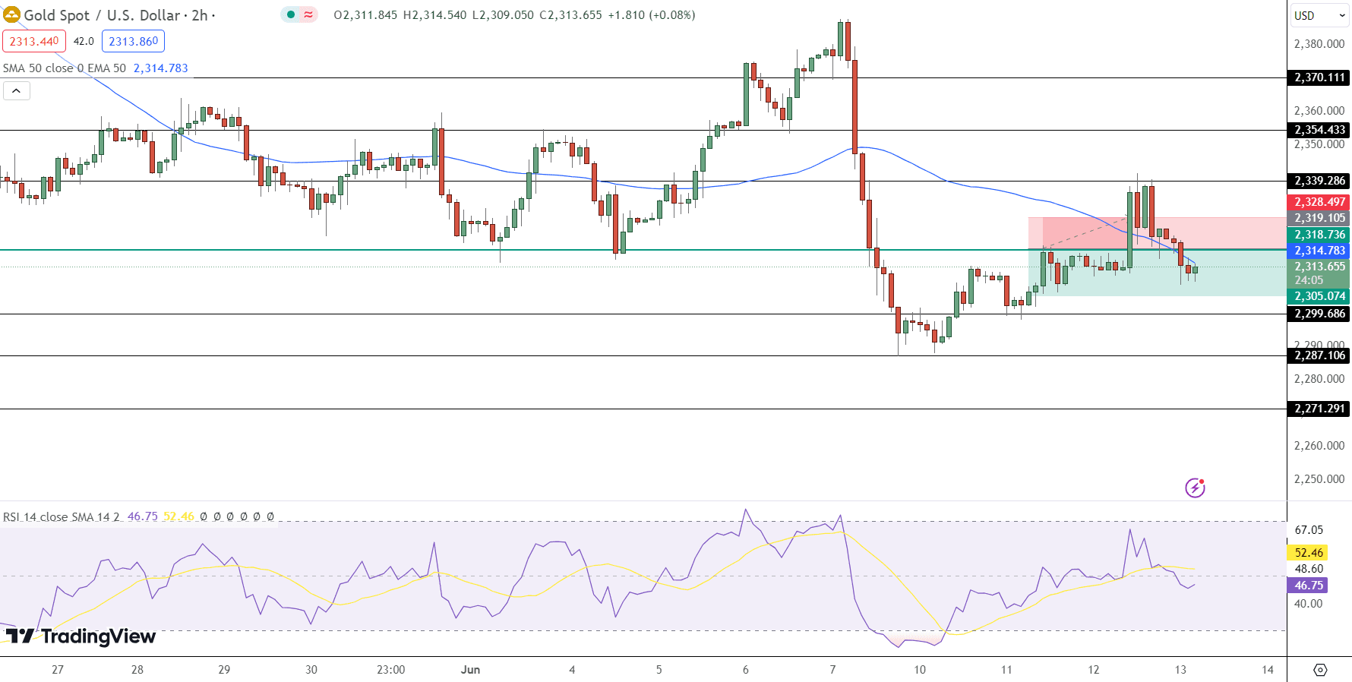The image size is (1352, 682).
Task: Click the green short position profit zone
Action: [1157, 273]
